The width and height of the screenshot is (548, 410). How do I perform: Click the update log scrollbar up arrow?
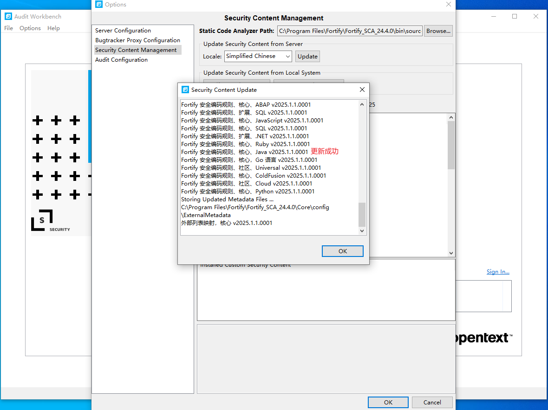coord(362,105)
